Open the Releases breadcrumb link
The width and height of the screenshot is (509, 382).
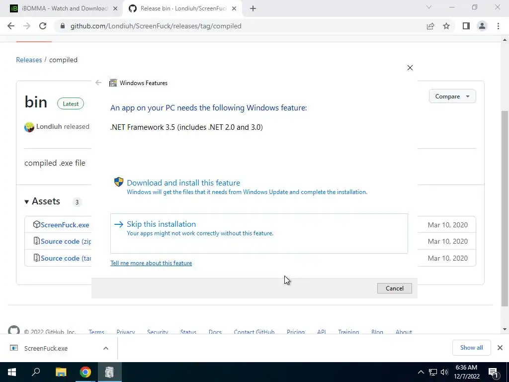point(29,60)
